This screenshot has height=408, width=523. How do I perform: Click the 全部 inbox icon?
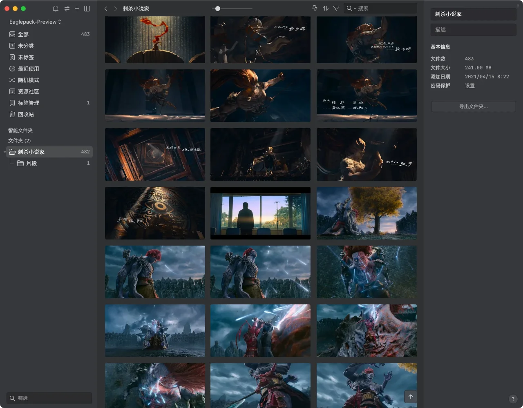click(x=12, y=34)
